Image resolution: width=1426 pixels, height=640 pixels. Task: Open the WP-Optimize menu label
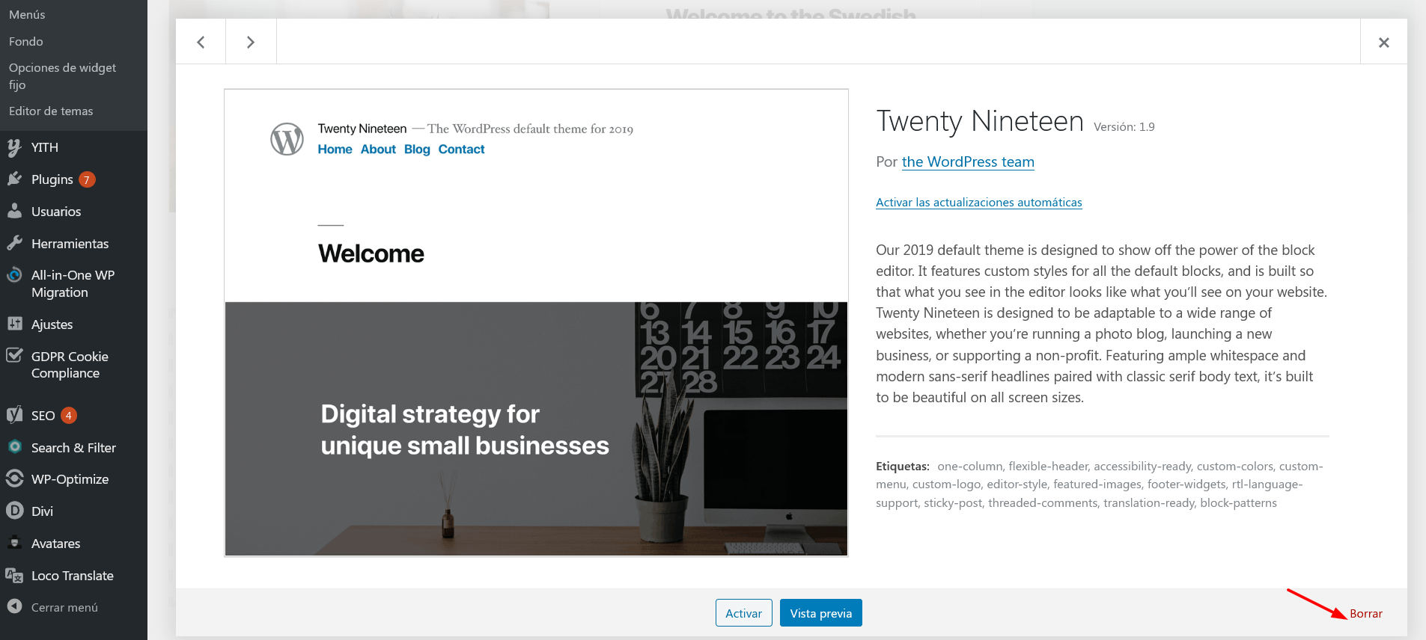coord(70,479)
